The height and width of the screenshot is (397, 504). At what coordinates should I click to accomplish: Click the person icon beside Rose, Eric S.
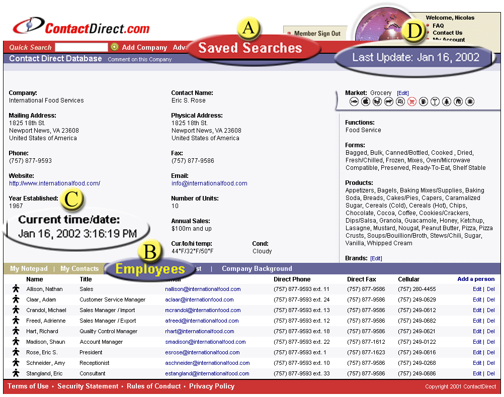tap(16, 352)
